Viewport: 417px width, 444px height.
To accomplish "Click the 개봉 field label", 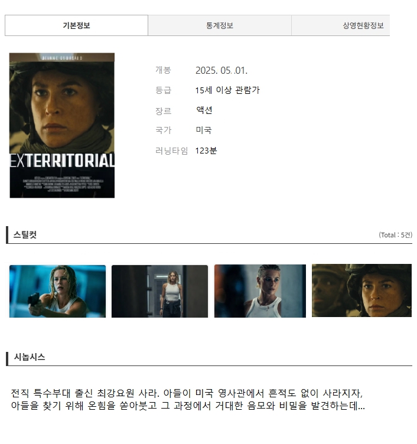I will [x=163, y=70].
